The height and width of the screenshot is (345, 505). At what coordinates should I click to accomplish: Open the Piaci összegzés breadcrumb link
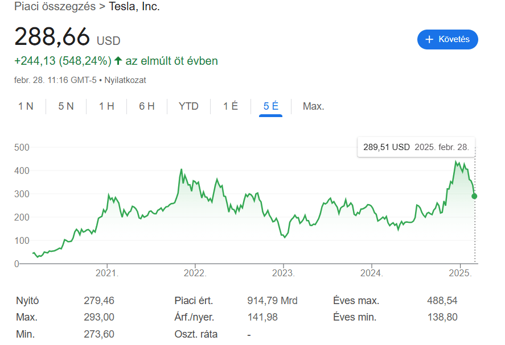(55, 7)
